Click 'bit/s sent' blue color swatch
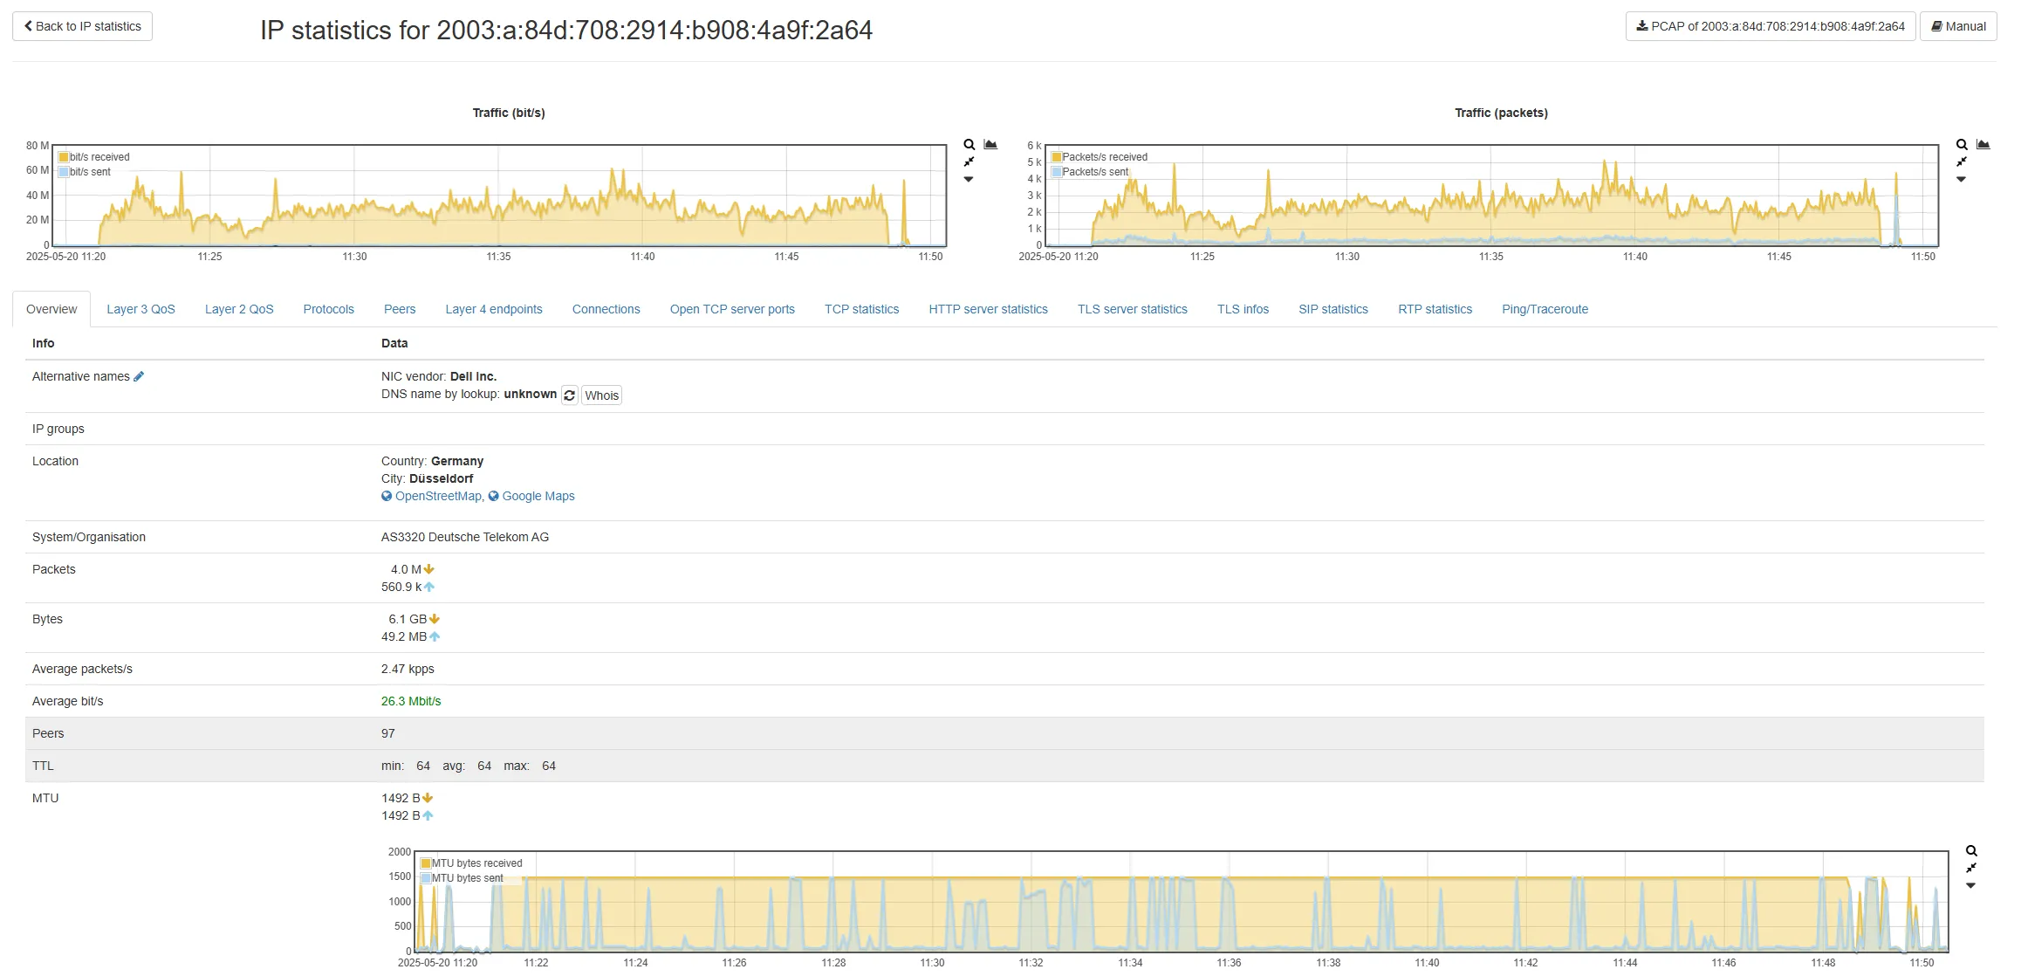 point(64,172)
